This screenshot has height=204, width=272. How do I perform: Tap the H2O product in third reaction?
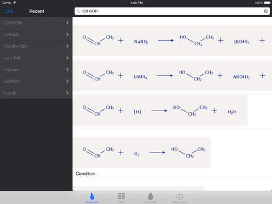pyautogui.click(x=232, y=112)
